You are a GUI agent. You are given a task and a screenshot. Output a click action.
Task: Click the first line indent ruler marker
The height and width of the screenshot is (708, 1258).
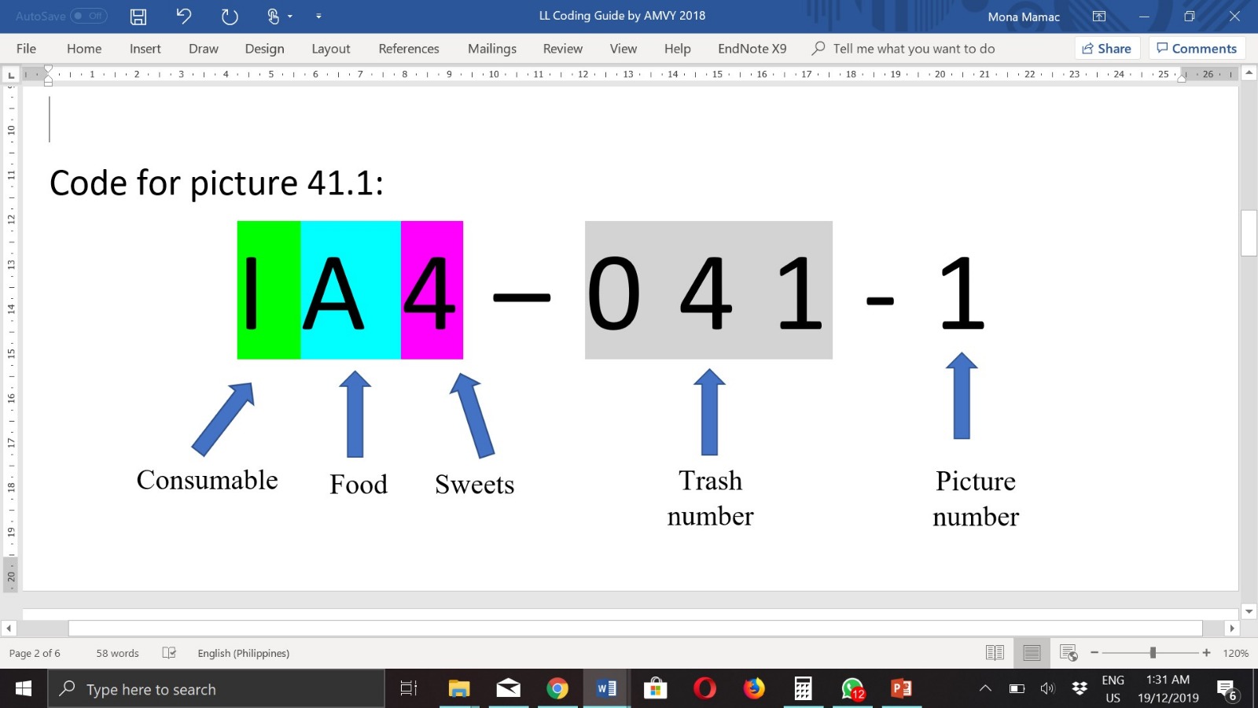48,69
